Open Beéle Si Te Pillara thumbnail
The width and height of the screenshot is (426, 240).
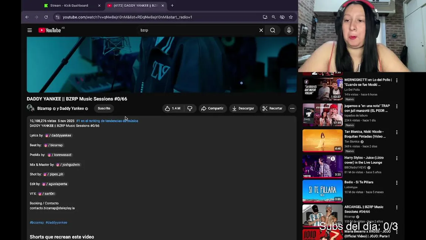tap(322, 191)
